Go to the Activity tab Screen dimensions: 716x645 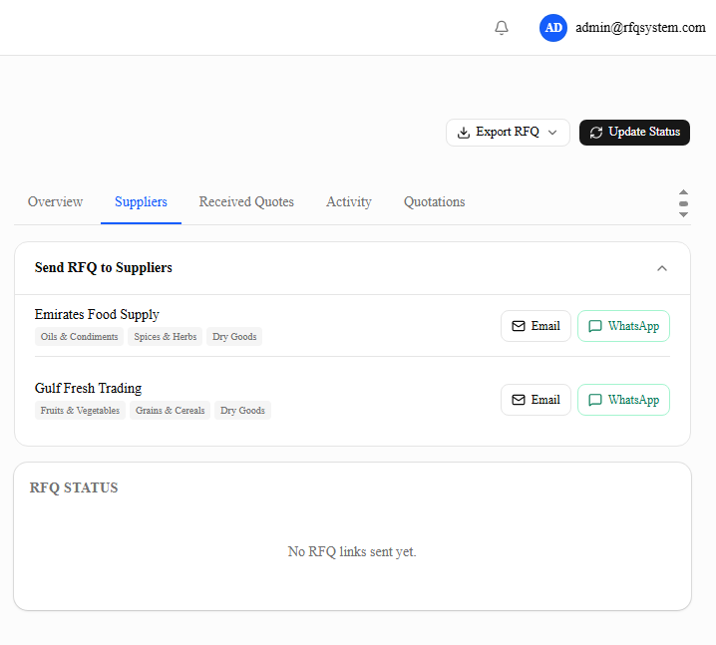click(349, 201)
